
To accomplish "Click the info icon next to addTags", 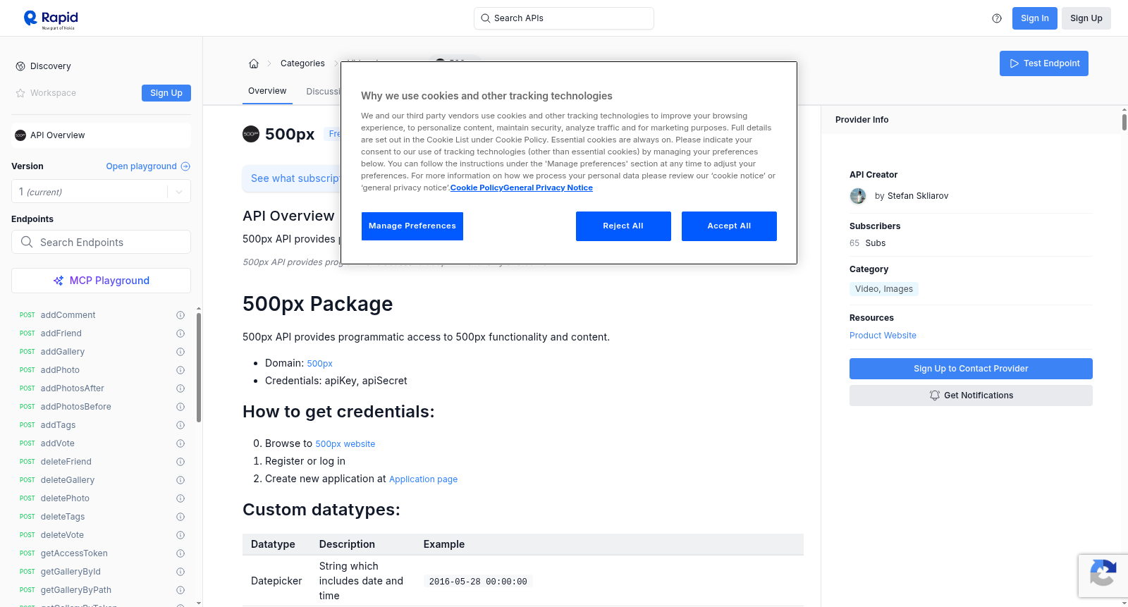I will click(180, 425).
